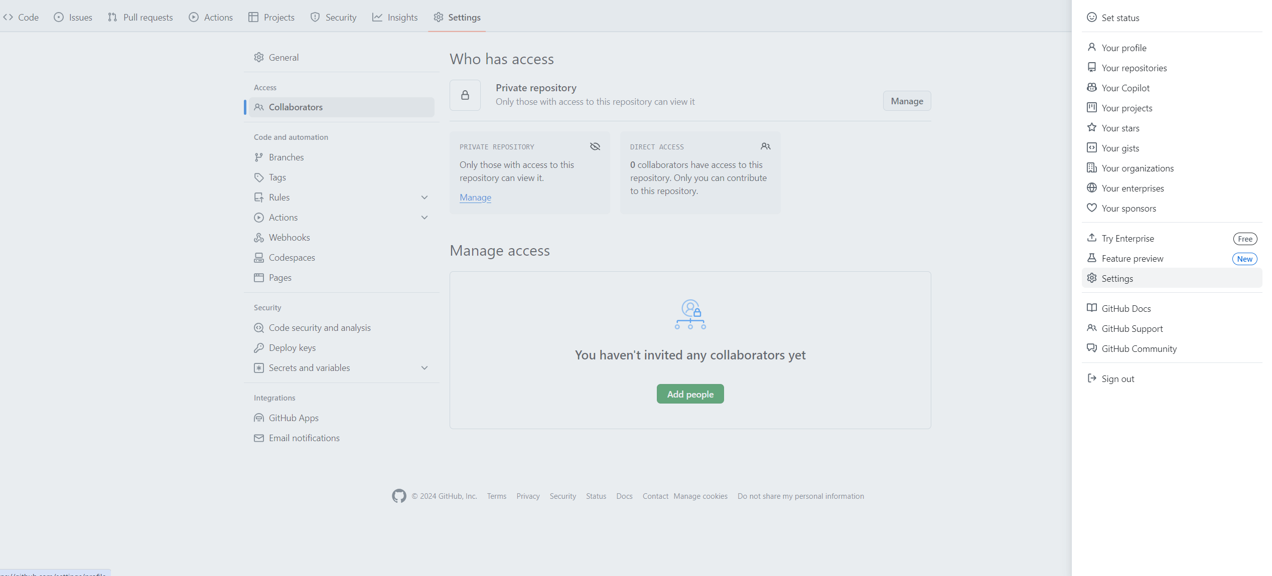This screenshot has height=576, width=1272.
Task: Sign out from the account menu
Action: [x=1117, y=378]
